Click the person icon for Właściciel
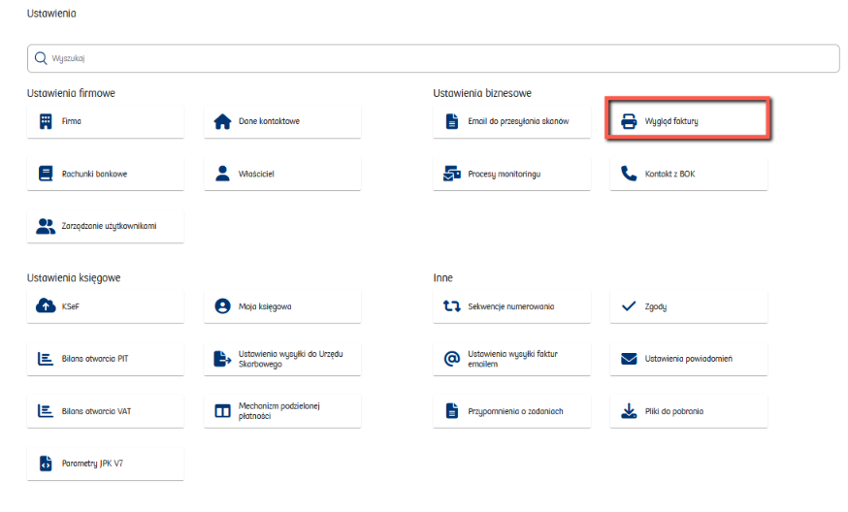This screenshot has height=512, width=848. (222, 174)
